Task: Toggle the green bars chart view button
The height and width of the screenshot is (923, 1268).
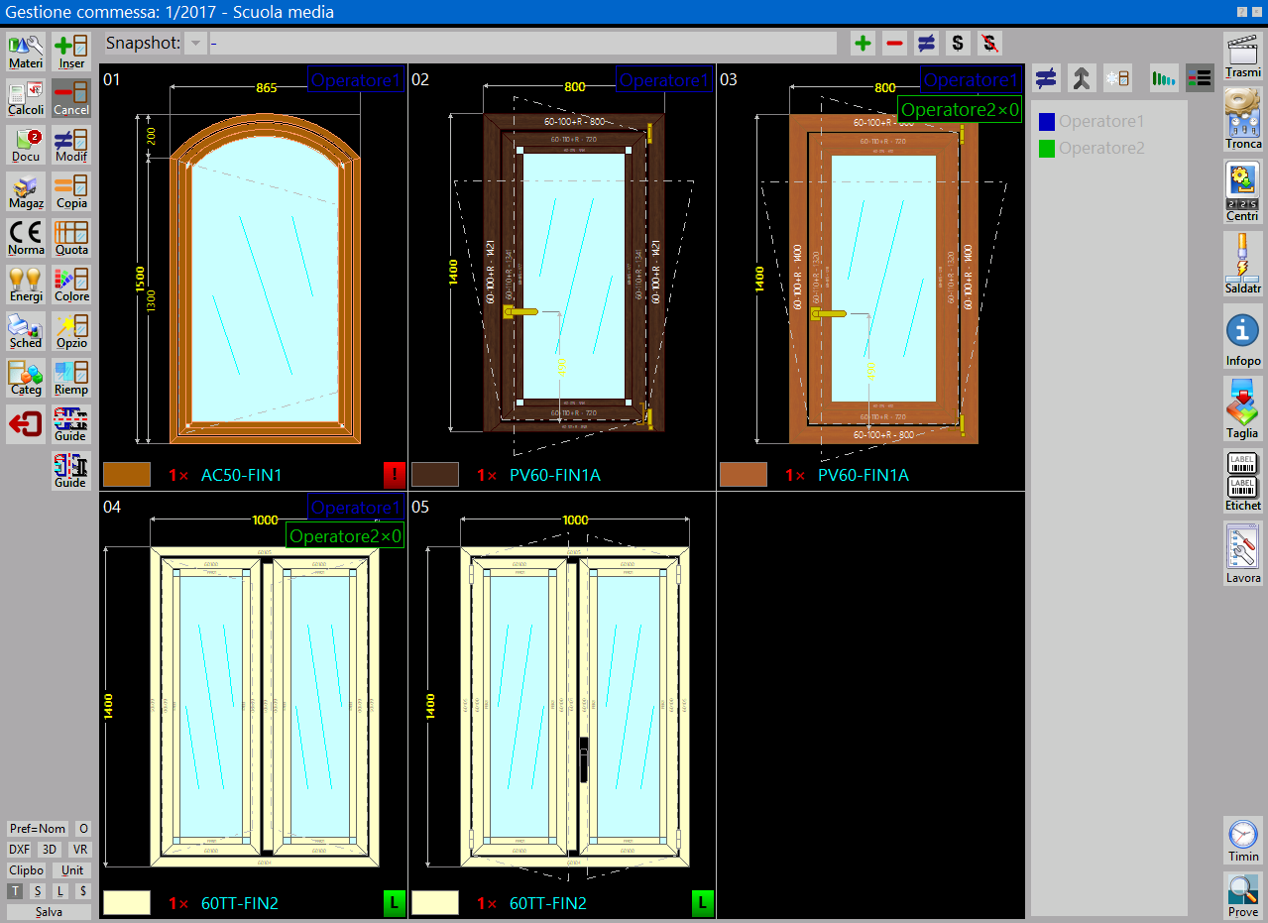Action: click(1164, 78)
